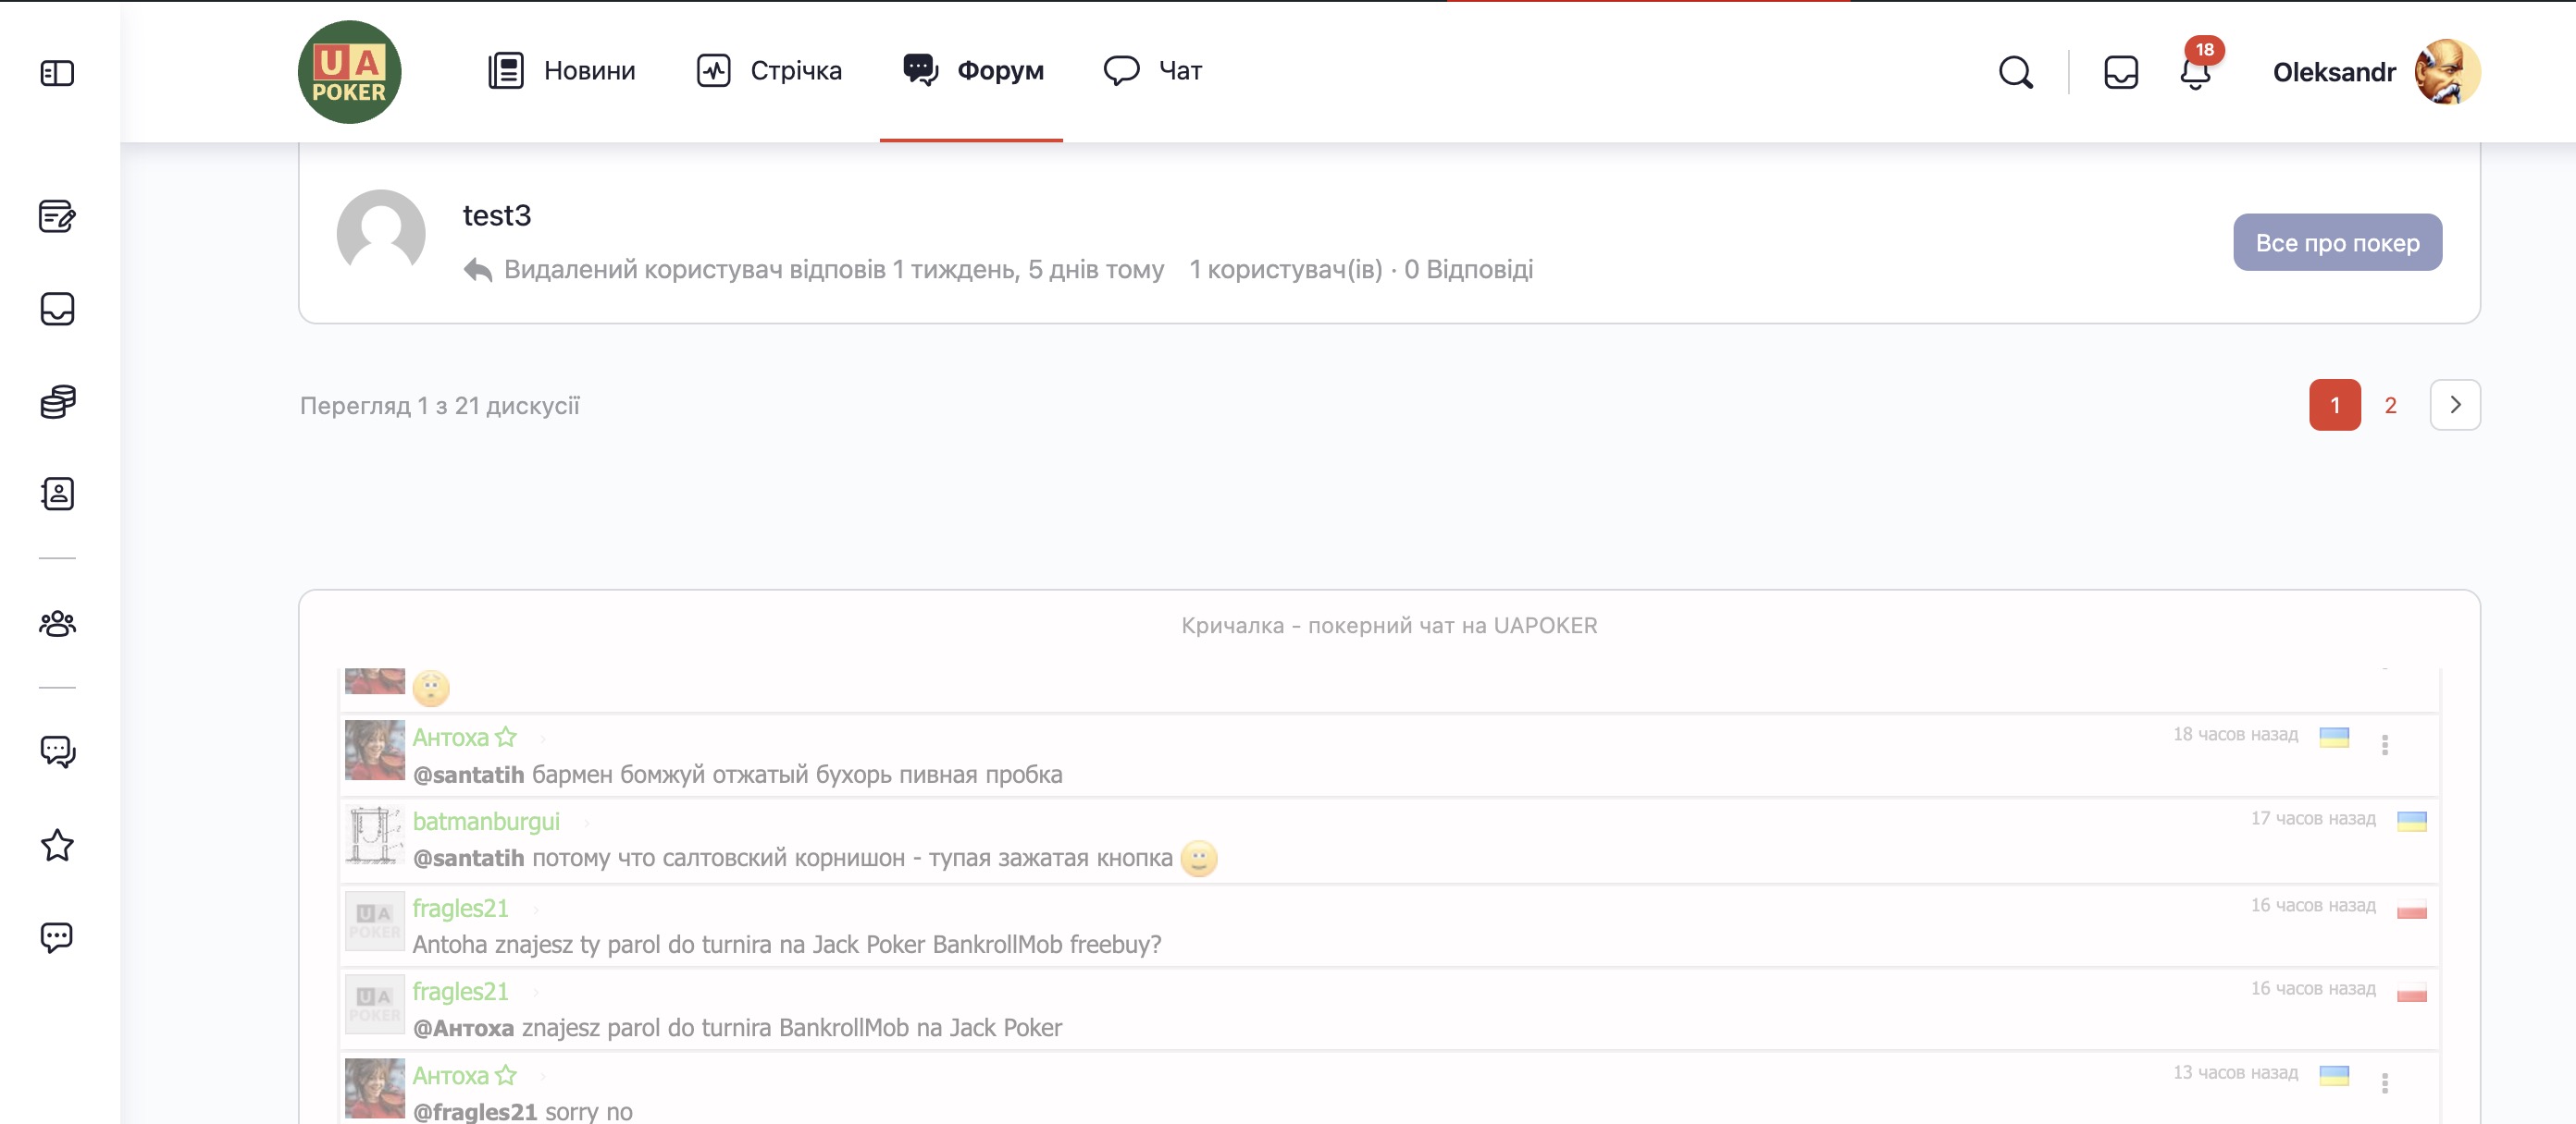Click '18 часов назад' timestamp
The height and width of the screenshot is (1124, 2576).
2235,734
